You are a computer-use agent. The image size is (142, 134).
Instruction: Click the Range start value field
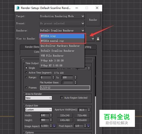[x=46, y=77]
